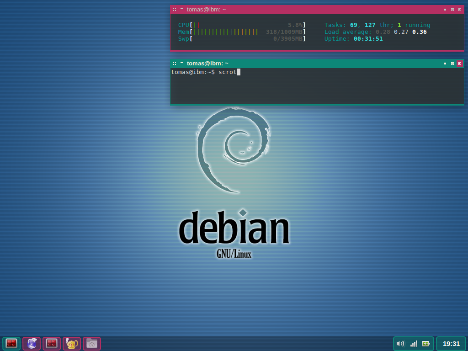Close the teal scrot terminal window
468x351 pixels.
click(460, 64)
